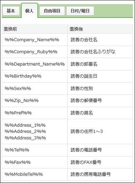Click the %%Fax%% placeholder cell
This screenshot has height=183, width=135.
pos(35,162)
